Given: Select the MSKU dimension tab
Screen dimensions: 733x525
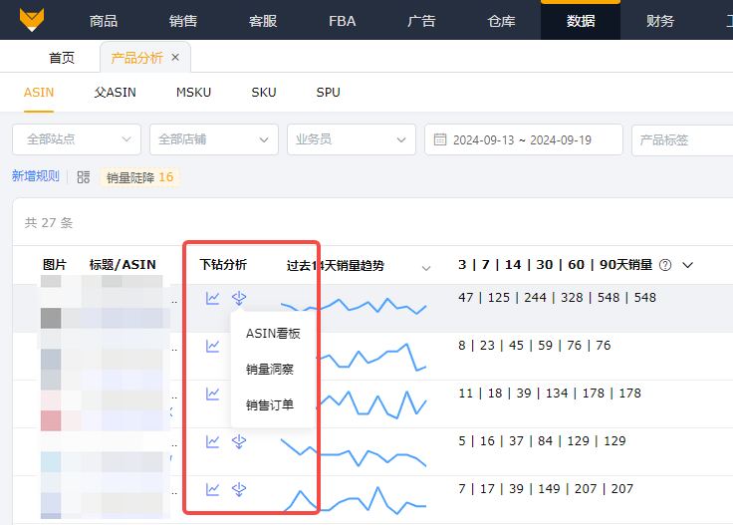Looking at the screenshot, I should 193,92.
